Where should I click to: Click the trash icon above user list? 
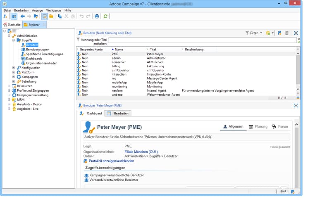click(x=287, y=33)
